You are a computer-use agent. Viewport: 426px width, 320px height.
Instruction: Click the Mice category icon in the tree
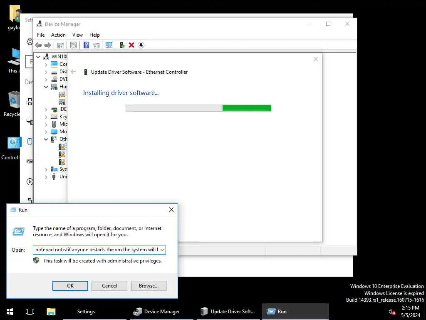click(x=54, y=124)
